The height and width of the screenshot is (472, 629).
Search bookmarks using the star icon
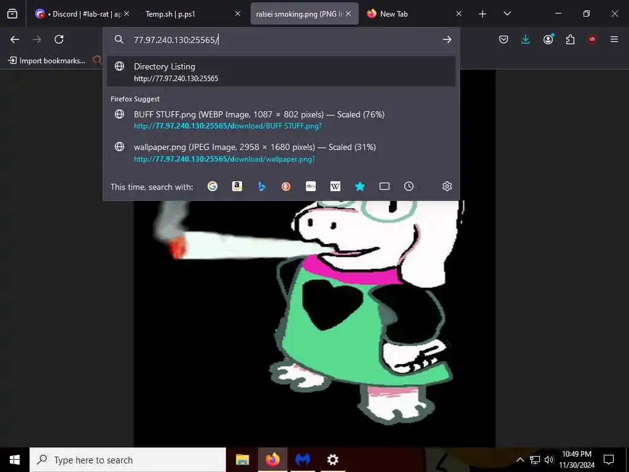coord(360,186)
